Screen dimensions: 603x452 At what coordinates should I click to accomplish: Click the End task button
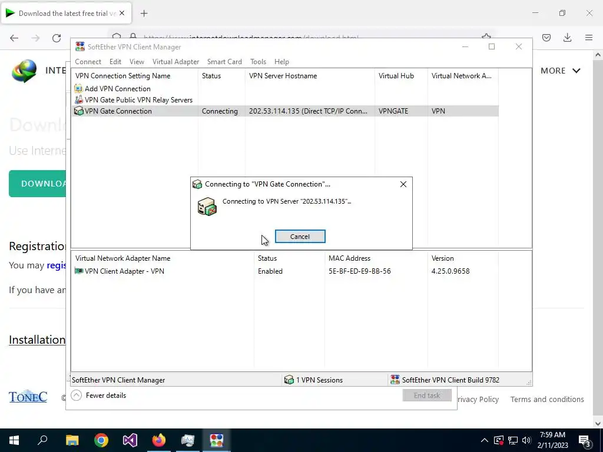click(427, 395)
